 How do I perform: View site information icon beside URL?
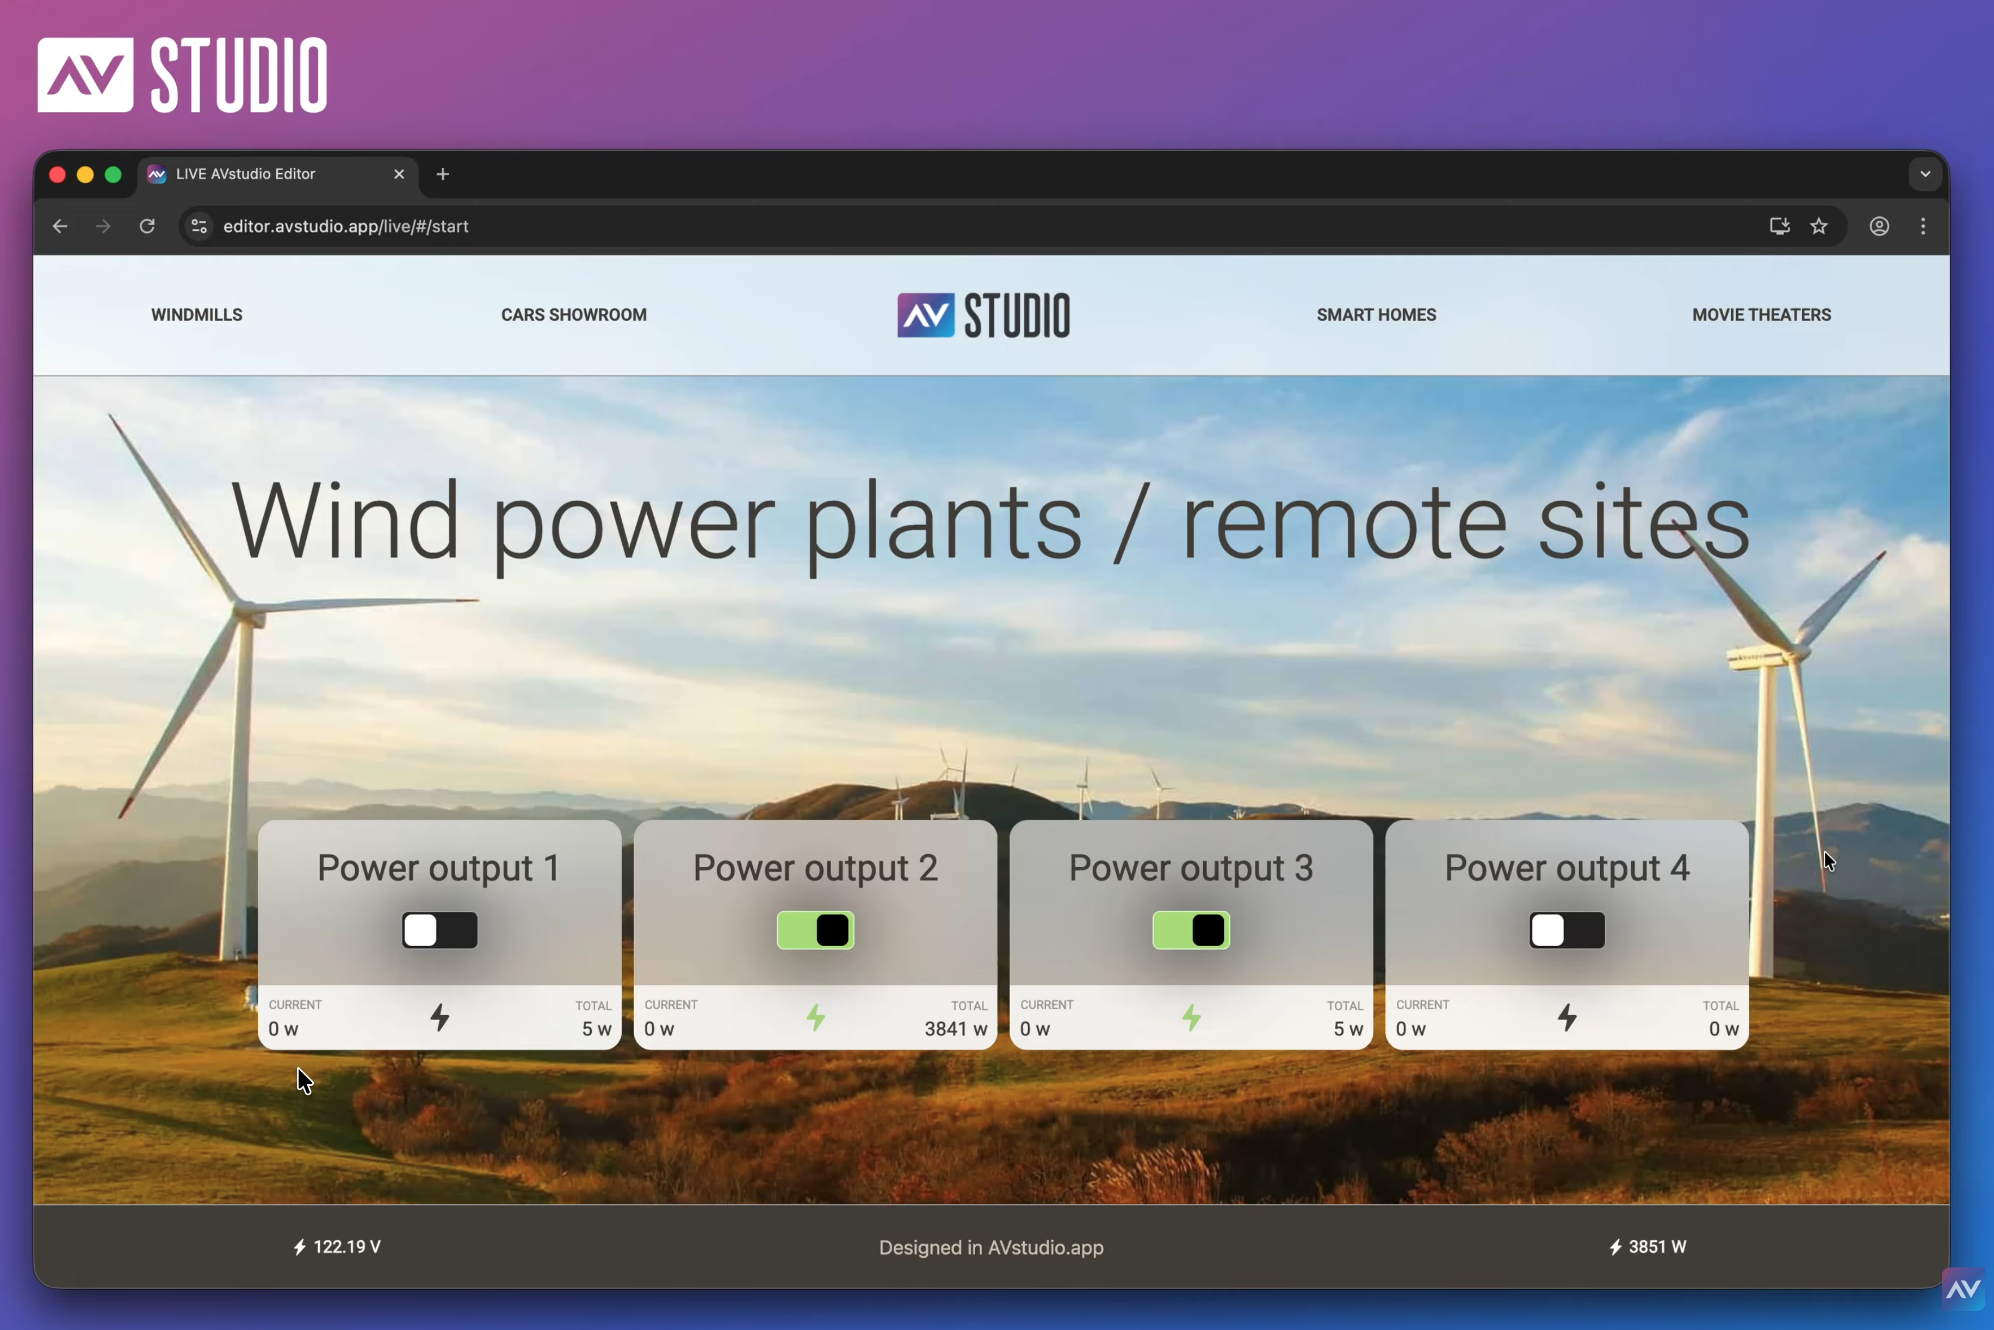click(x=200, y=226)
